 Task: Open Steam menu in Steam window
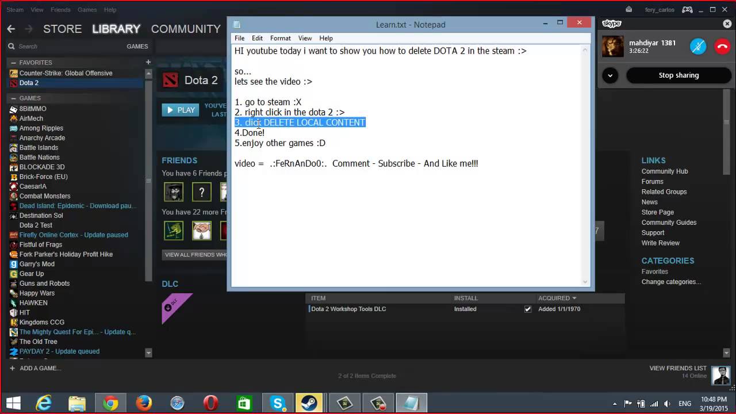[15, 10]
